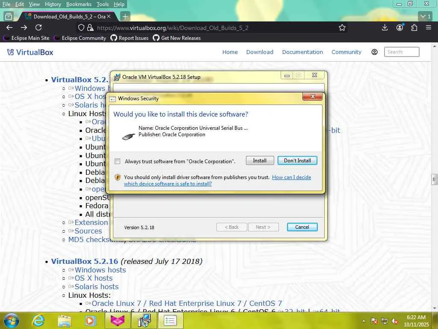The width and height of the screenshot is (438, 329).
Task: Open the View menu
Action: click(x=34, y=4)
